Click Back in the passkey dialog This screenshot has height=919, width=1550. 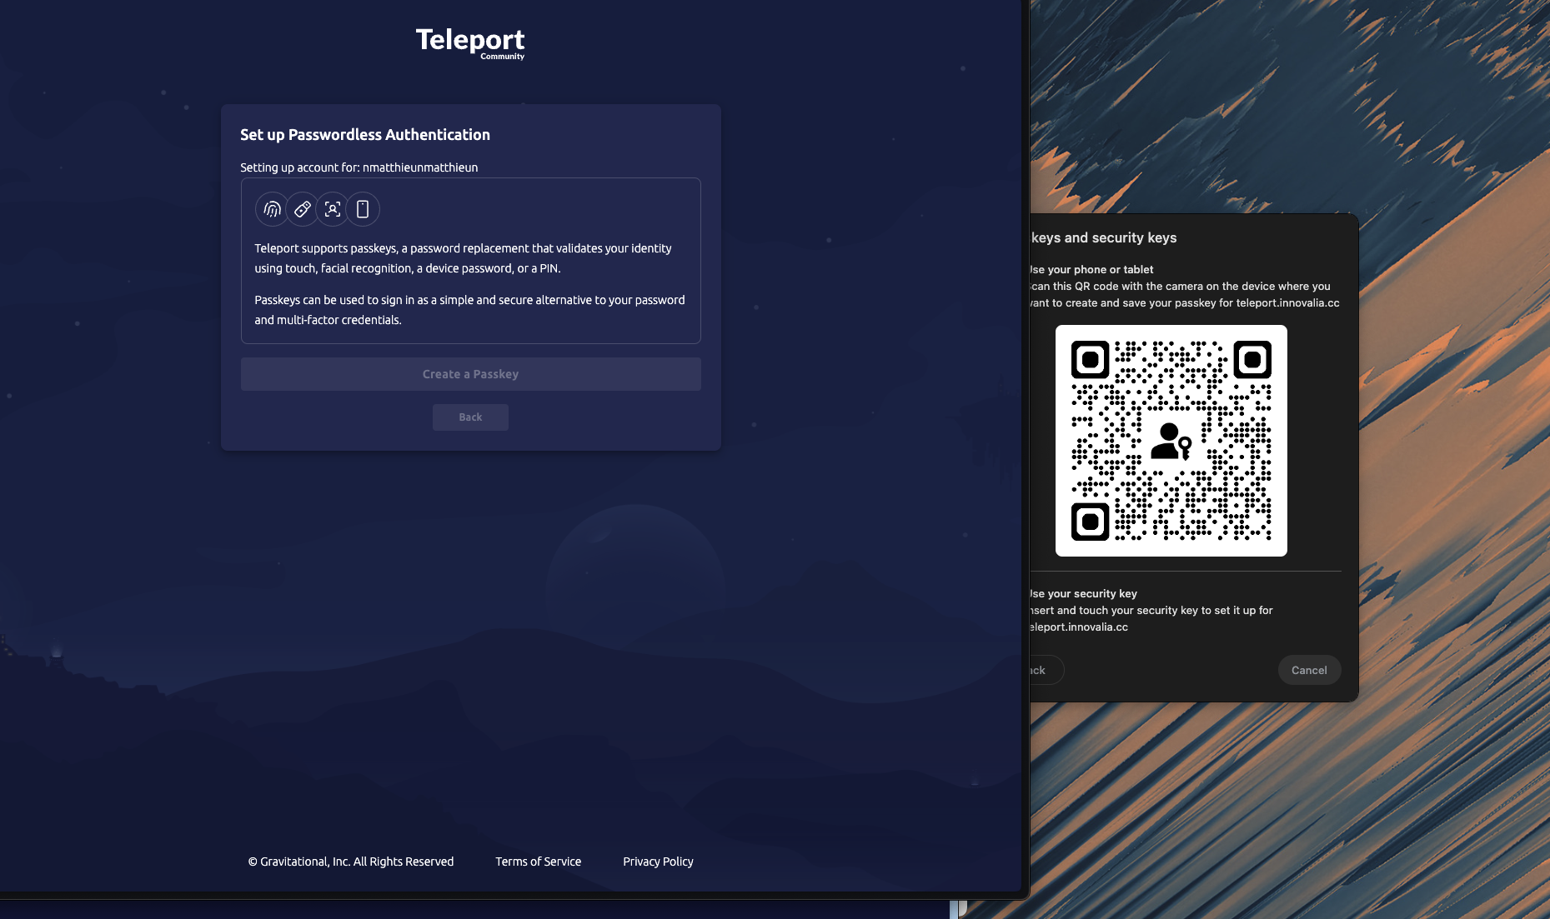click(x=1036, y=670)
